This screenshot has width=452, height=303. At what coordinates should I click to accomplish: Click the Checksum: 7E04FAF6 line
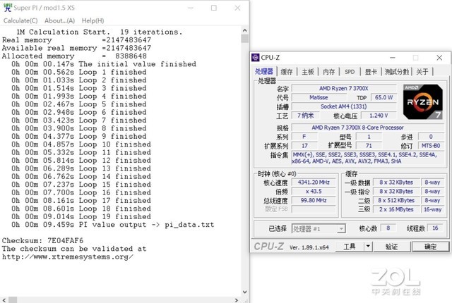[x=42, y=240]
